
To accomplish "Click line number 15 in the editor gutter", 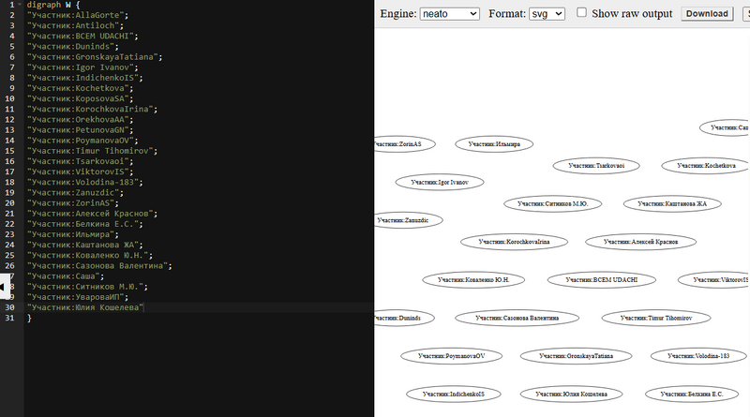I will coord(8,150).
